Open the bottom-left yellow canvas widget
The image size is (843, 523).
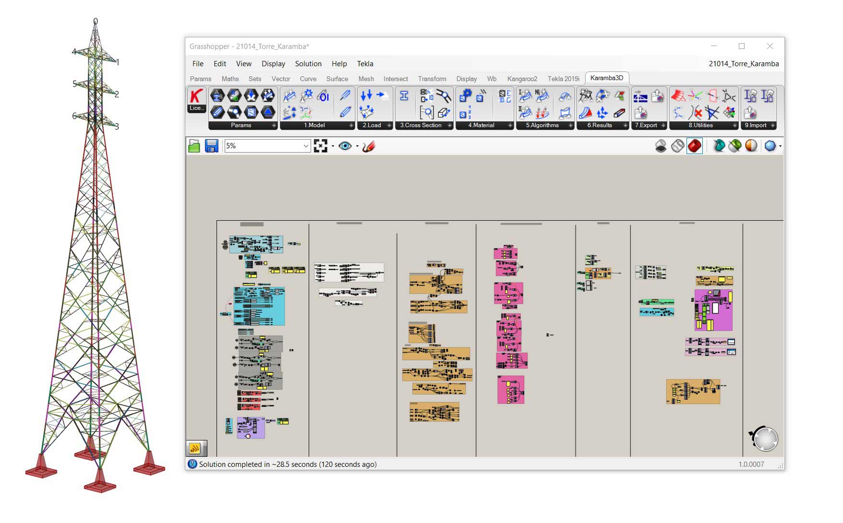[195, 448]
